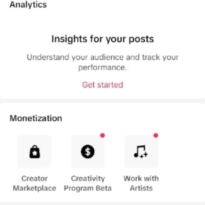Click the red notification dot on Work with Artists
This screenshot has width=205, height=205.
coord(156,135)
